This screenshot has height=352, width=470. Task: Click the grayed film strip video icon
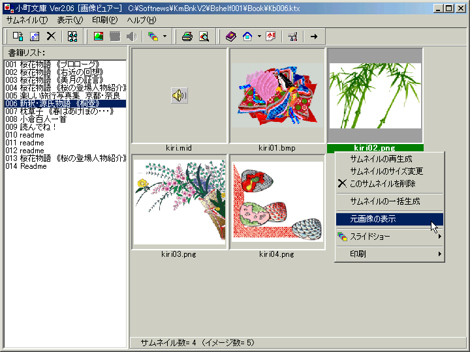pyautogui.click(x=115, y=37)
